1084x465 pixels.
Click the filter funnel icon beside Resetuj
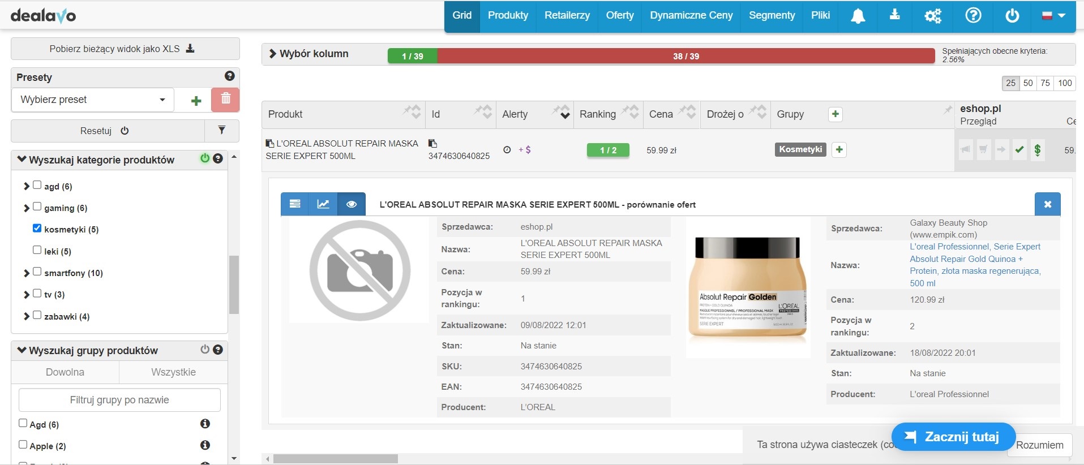pyautogui.click(x=222, y=131)
